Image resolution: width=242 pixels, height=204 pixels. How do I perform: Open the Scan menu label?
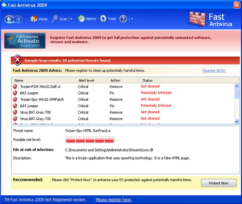click(63, 19)
